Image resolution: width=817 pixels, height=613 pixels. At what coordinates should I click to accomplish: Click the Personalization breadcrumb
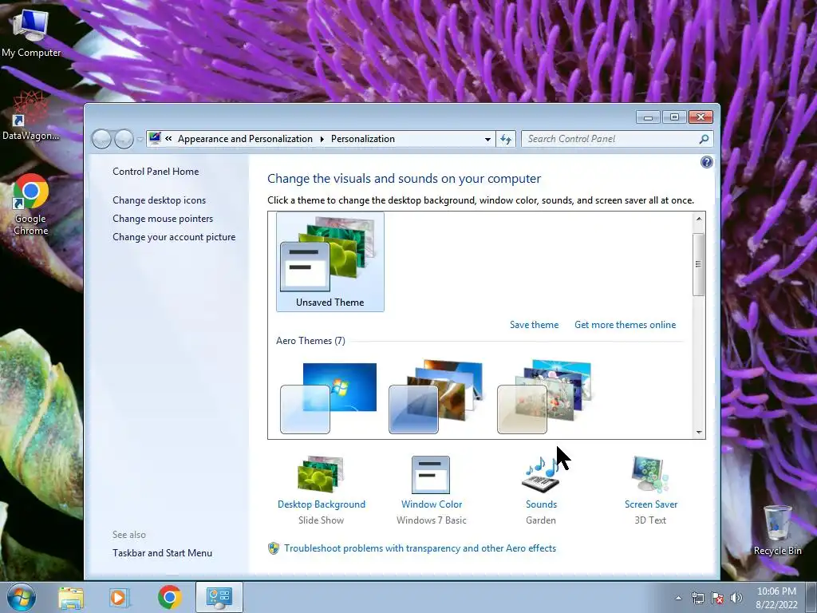[x=363, y=139]
